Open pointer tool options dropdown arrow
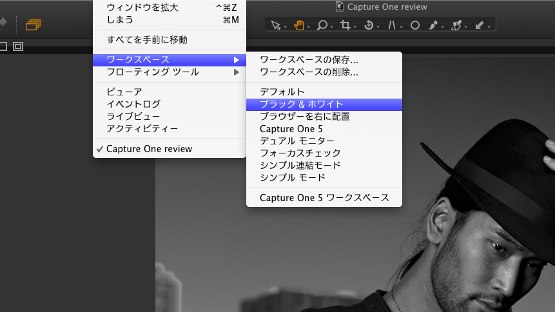 (286, 27)
